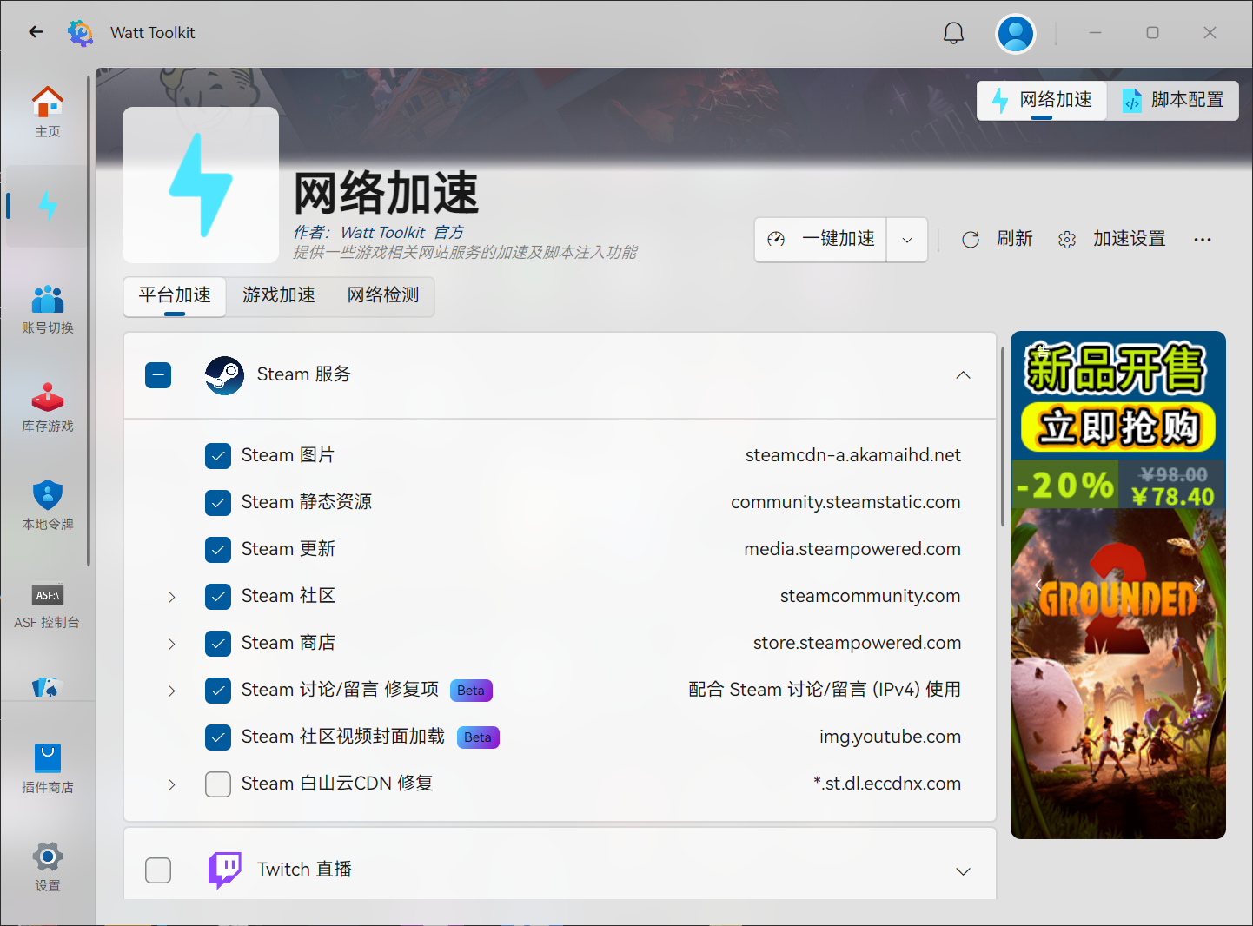The image size is (1253, 926).
Task: Uncheck Steam 社区视频封面加载 checkbox
Action: tap(218, 737)
